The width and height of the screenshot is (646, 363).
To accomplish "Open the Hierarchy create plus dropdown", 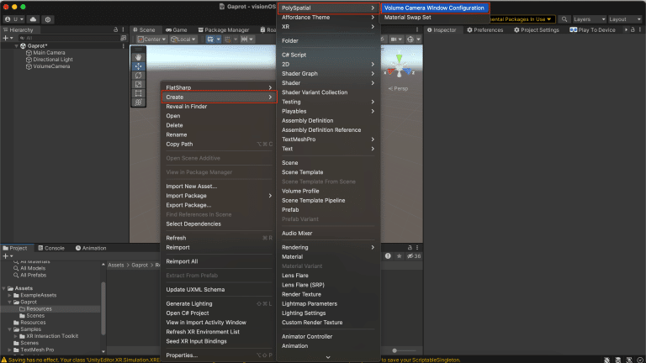I will pyautogui.click(x=8, y=38).
